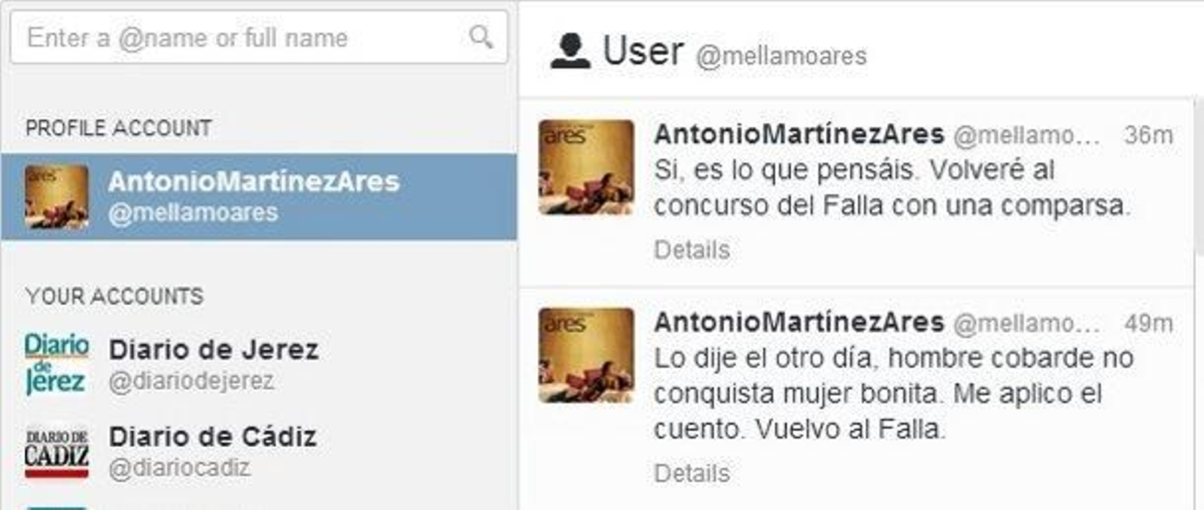This screenshot has width=1204, height=510.
Task: Click the @mellamoares handle in header
Action: pyautogui.click(x=781, y=56)
